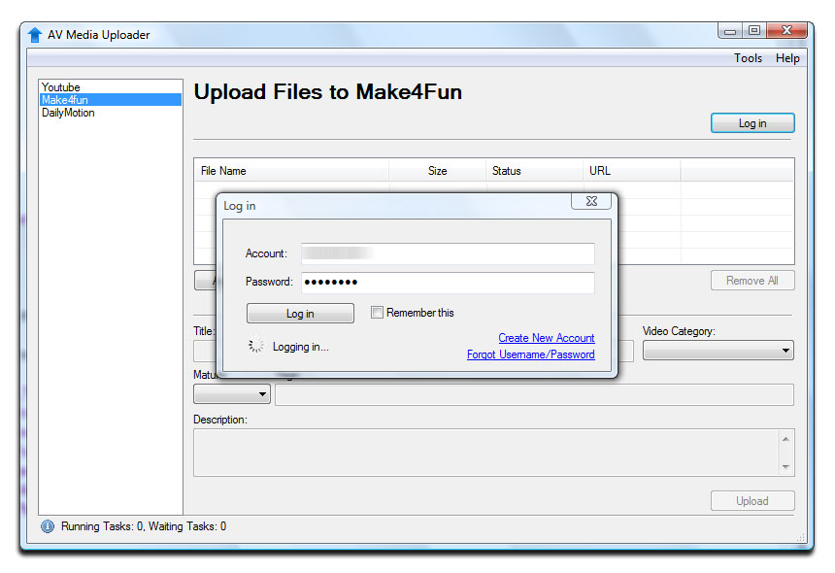Open the Maturity rating dropdown
This screenshot has height=573, width=835.
(x=232, y=394)
